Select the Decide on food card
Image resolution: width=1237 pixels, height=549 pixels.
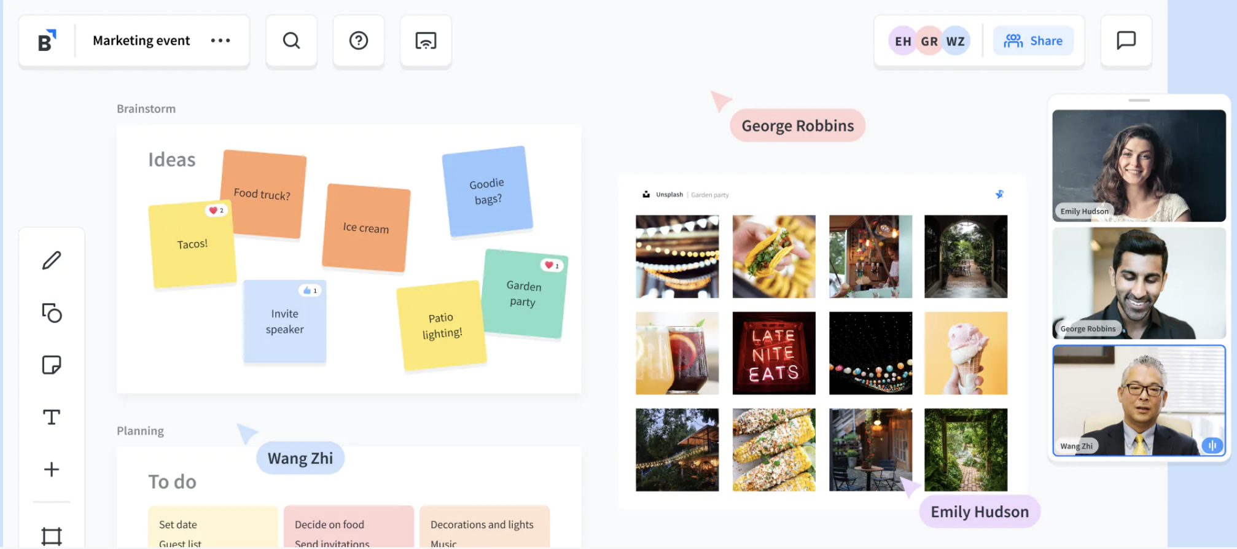(x=349, y=527)
